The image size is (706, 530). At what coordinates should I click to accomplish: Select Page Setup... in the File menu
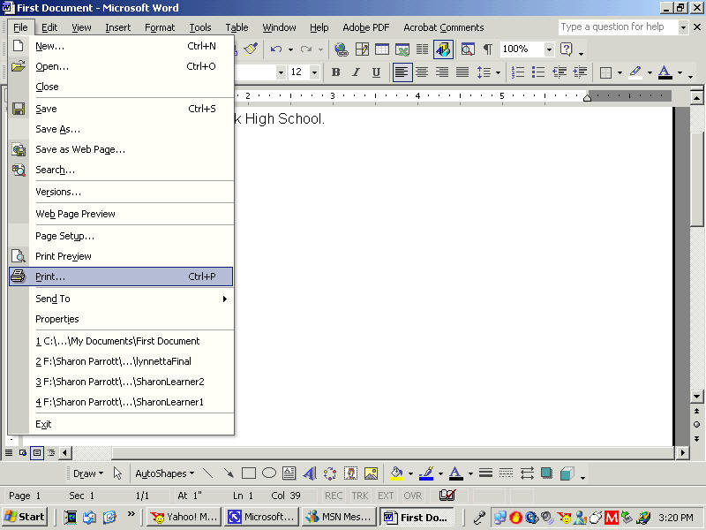point(121,236)
